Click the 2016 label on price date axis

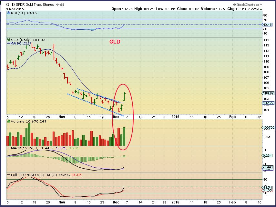click(x=175, y=117)
